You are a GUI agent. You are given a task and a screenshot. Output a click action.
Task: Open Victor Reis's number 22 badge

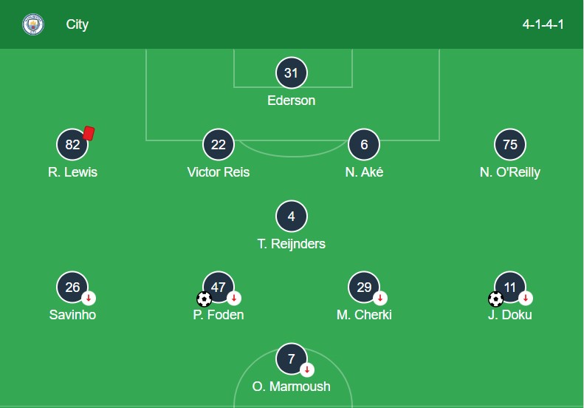point(219,144)
